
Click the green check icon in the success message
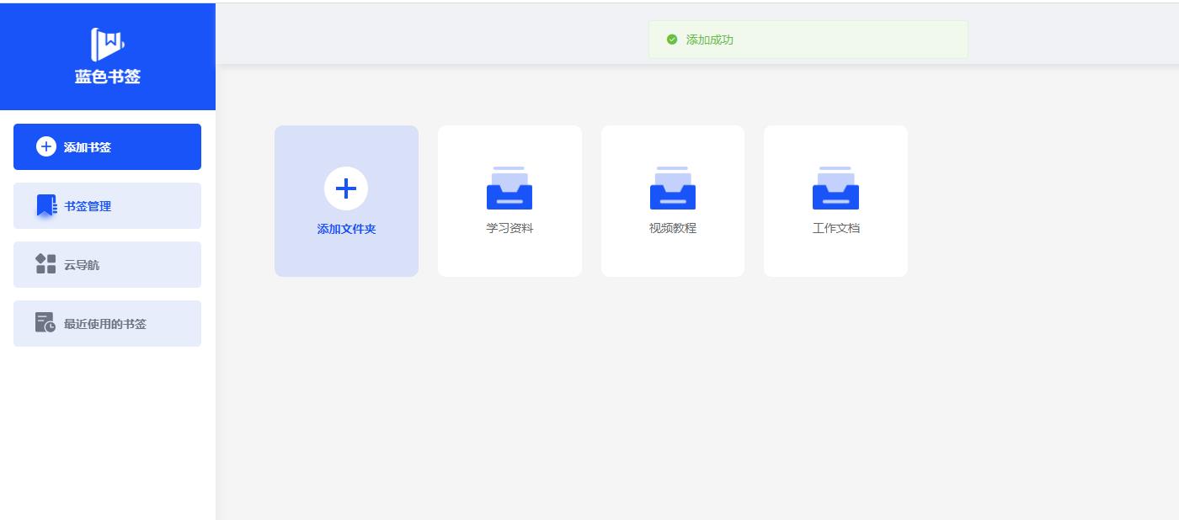pyautogui.click(x=673, y=39)
